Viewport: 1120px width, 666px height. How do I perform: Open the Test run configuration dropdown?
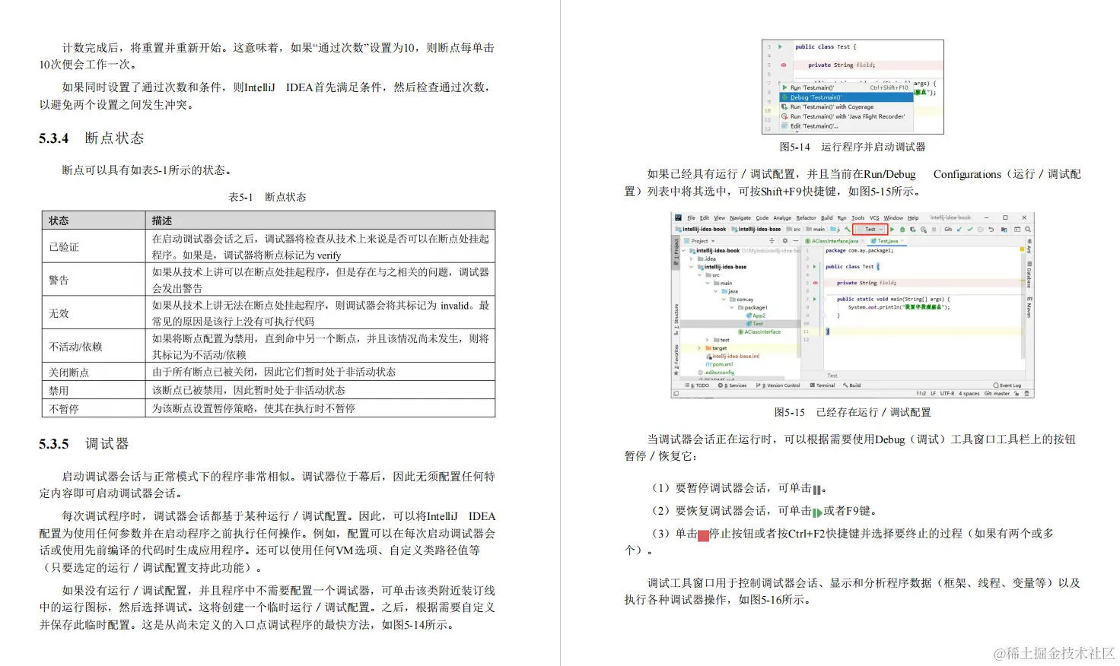coord(870,229)
